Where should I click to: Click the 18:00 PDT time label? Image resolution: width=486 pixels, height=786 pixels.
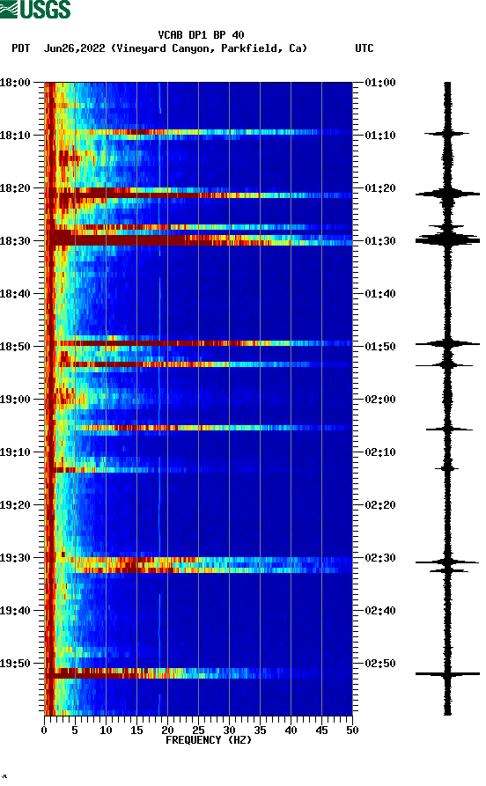click(x=15, y=82)
